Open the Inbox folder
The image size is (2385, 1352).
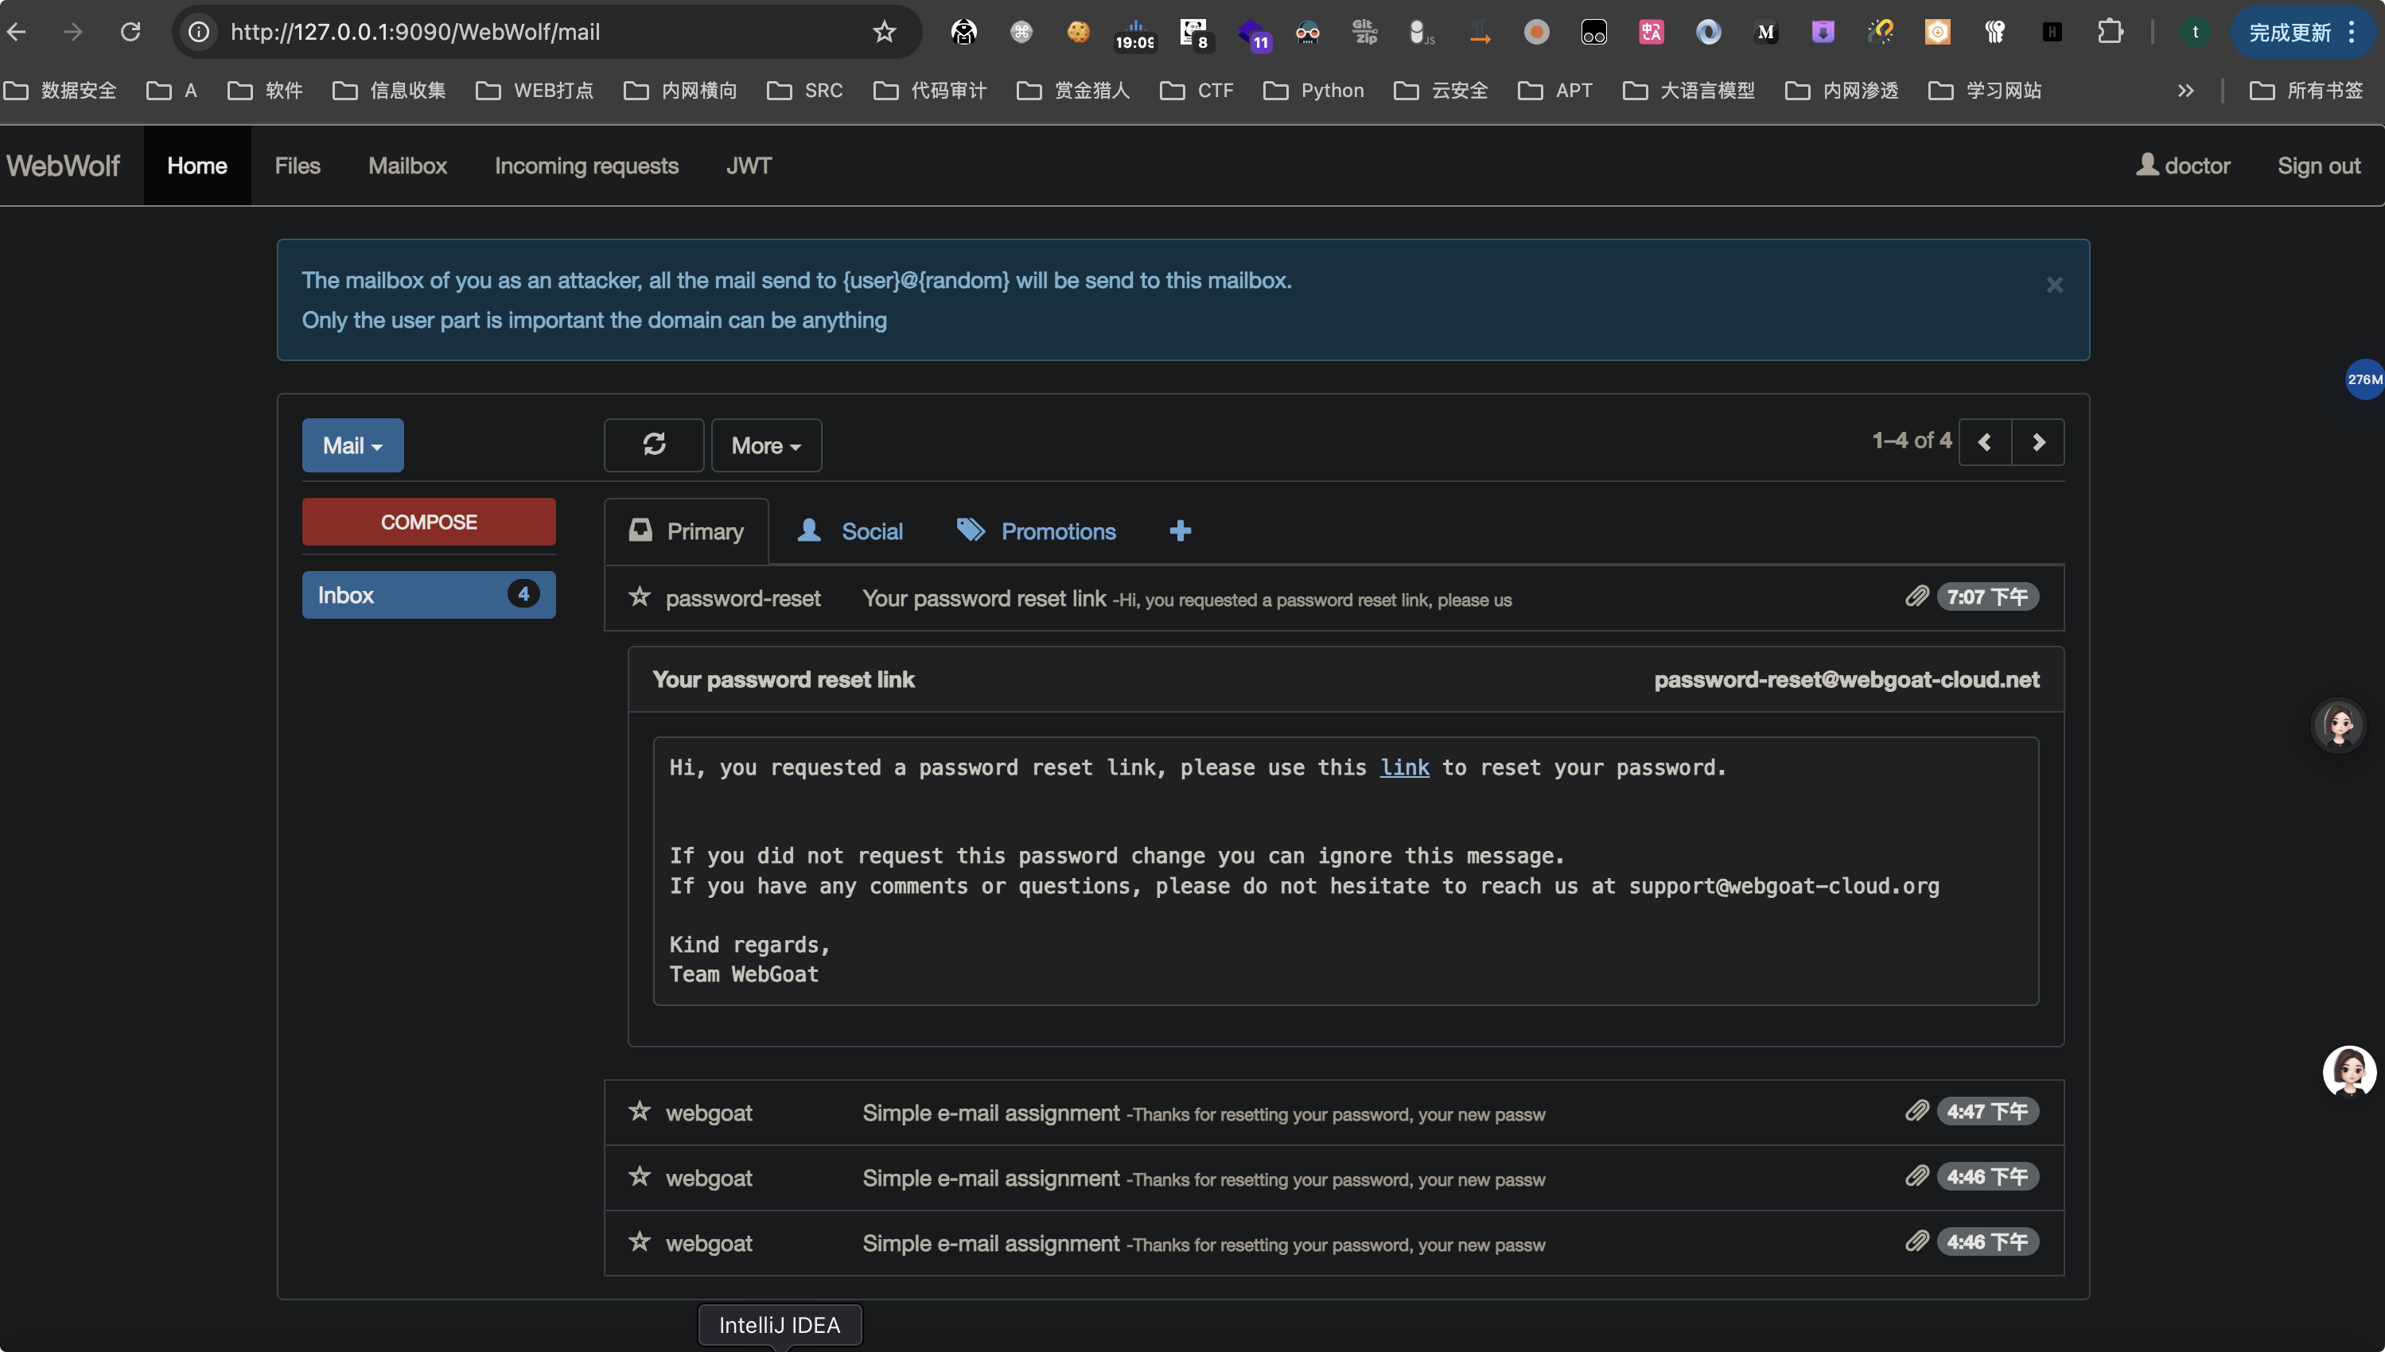tap(429, 594)
